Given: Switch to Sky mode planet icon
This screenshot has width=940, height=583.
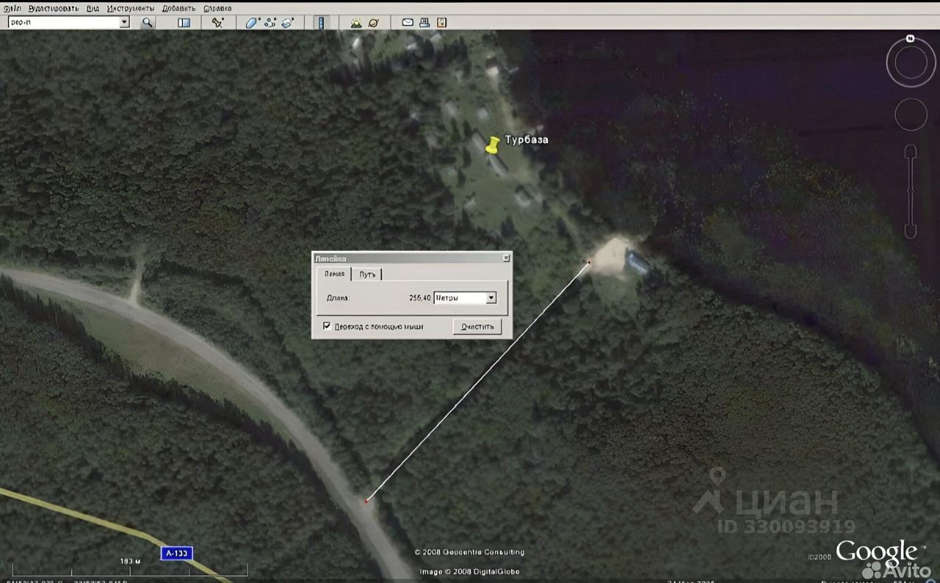Looking at the screenshot, I should 374,23.
